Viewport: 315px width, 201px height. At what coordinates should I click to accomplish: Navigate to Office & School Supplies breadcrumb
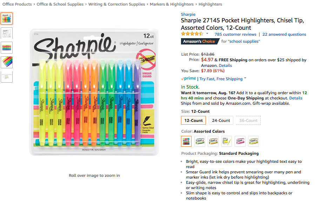click(x=60, y=4)
